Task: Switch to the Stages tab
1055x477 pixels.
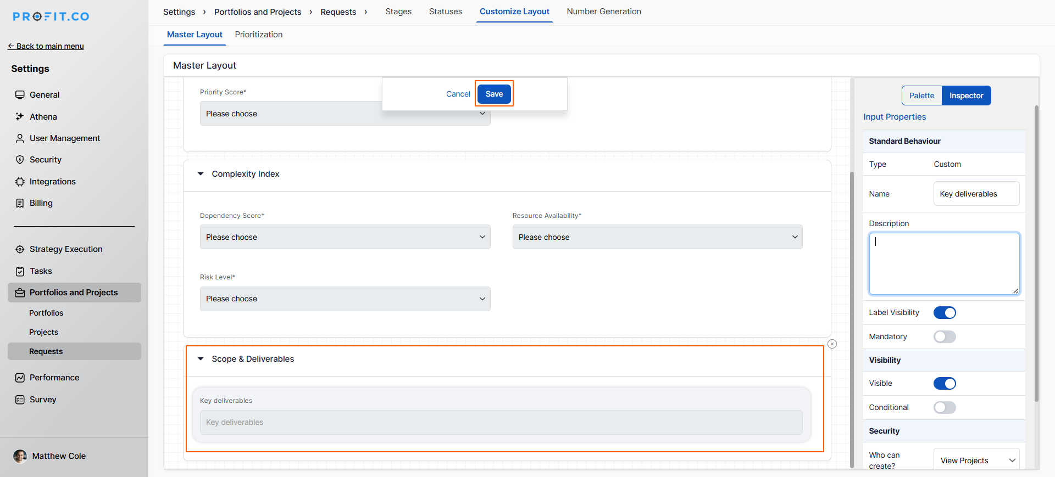Action: [x=398, y=12]
